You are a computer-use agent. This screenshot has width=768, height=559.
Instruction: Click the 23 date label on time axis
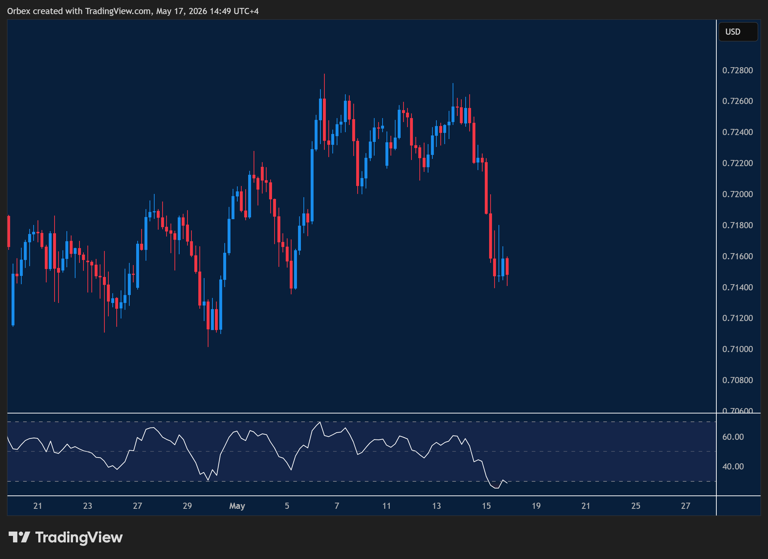(87, 506)
